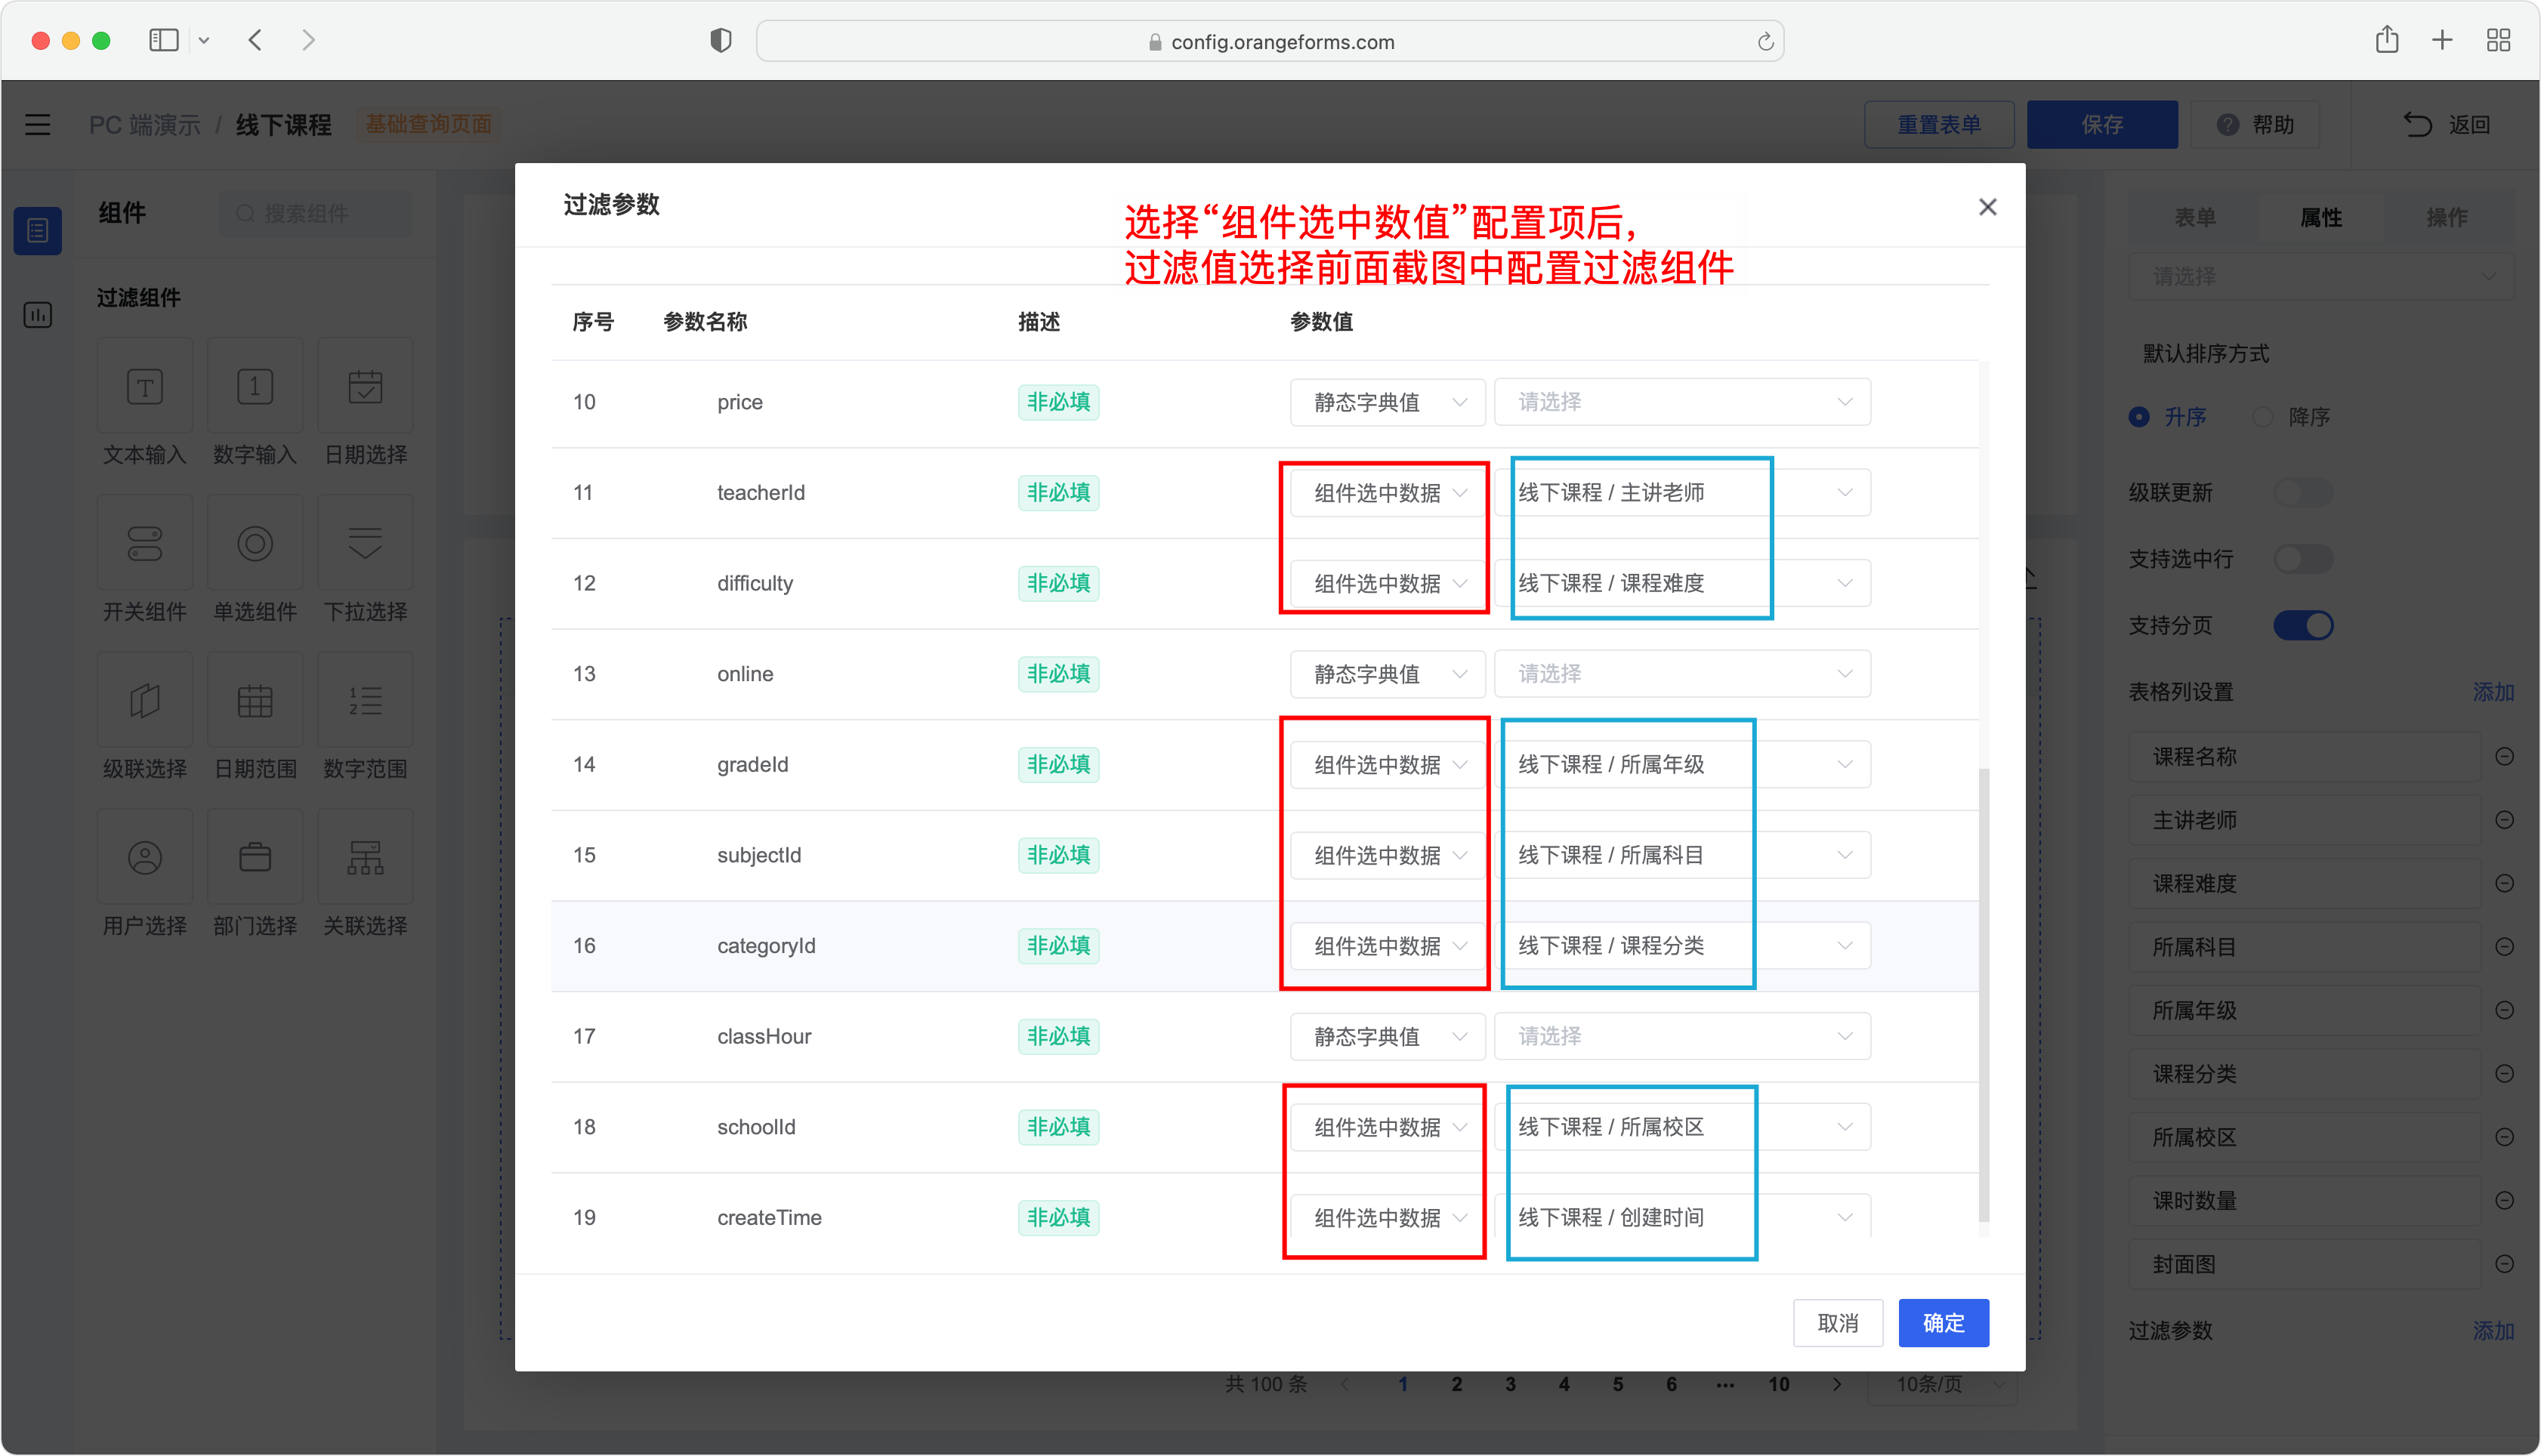Pick the 级联选择 component icon
The width and height of the screenshot is (2541, 1456).
[x=145, y=700]
